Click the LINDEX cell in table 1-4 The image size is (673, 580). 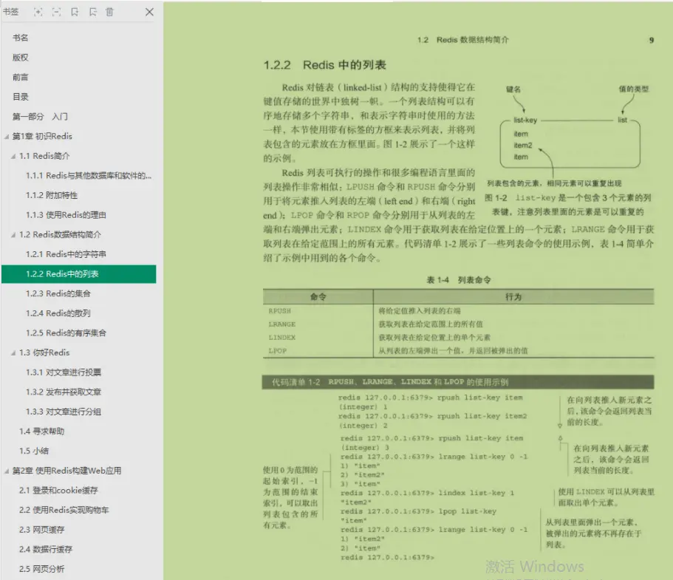coord(282,338)
